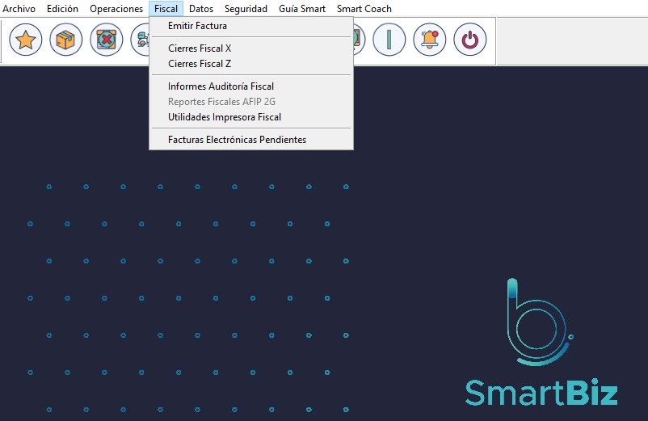Viewport: 648px width, 421px height.
Task: Click the green vertical bar toolbar icon
Action: [x=389, y=40]
